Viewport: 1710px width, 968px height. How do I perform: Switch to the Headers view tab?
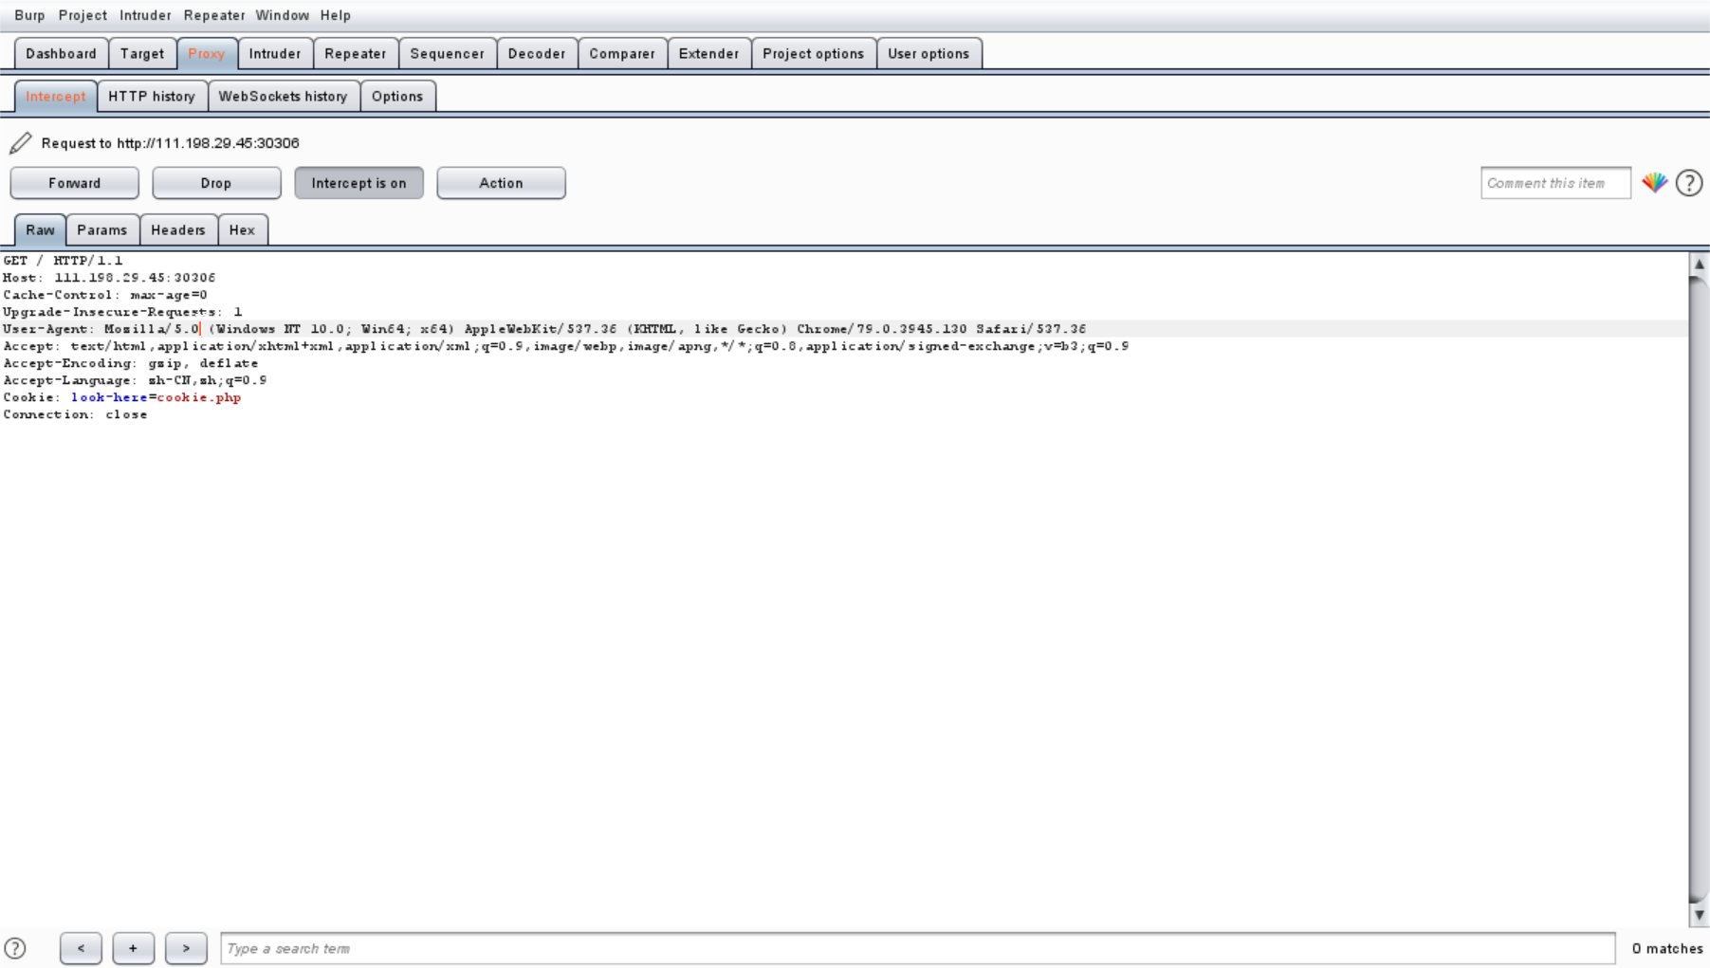point(178,230)
